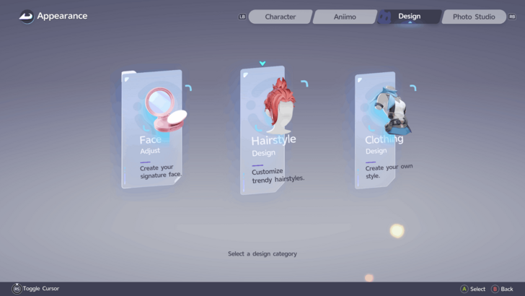Click the Back button label

click(x=507, y=289)
